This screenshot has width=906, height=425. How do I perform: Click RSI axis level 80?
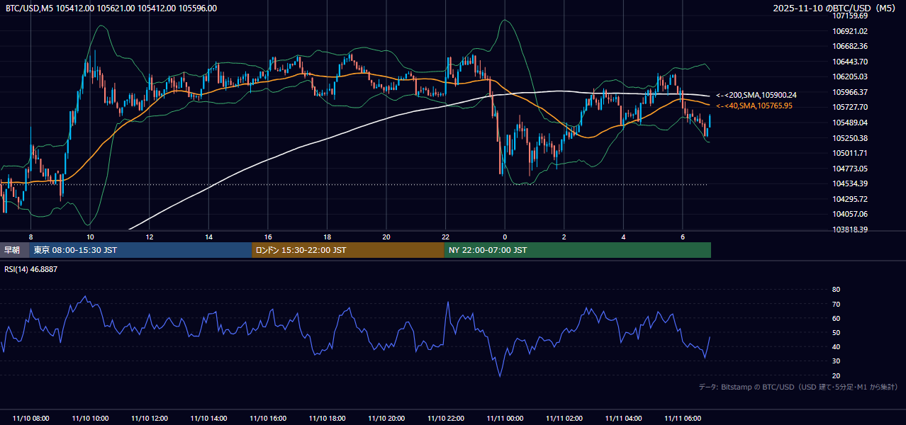(x=836, y=290)
